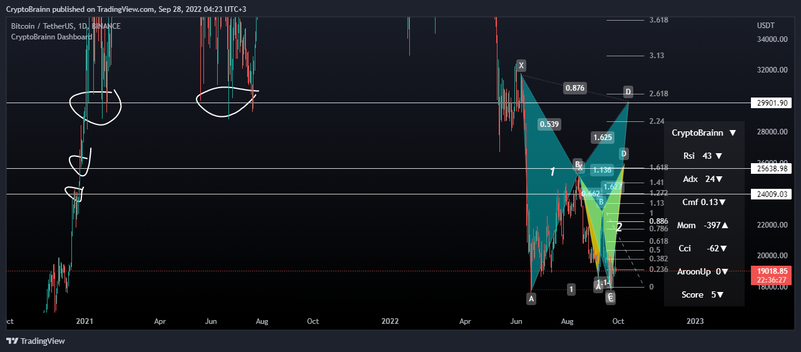Image resolution: width=801 pixels, height=352 pixels.
Task: Click the 2022 label on time axis
Action: pos(390,321)
